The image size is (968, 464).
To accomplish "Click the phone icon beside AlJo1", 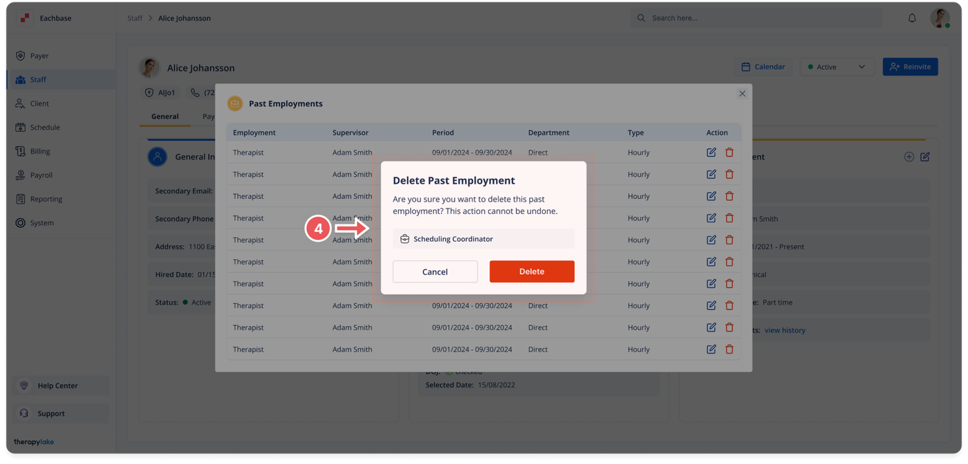I will [x=195, y=93].
